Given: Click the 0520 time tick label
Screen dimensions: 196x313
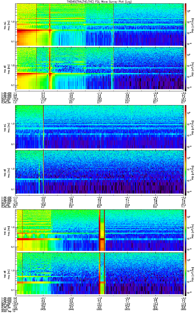Looking at the screenshot, I should 127,309.
